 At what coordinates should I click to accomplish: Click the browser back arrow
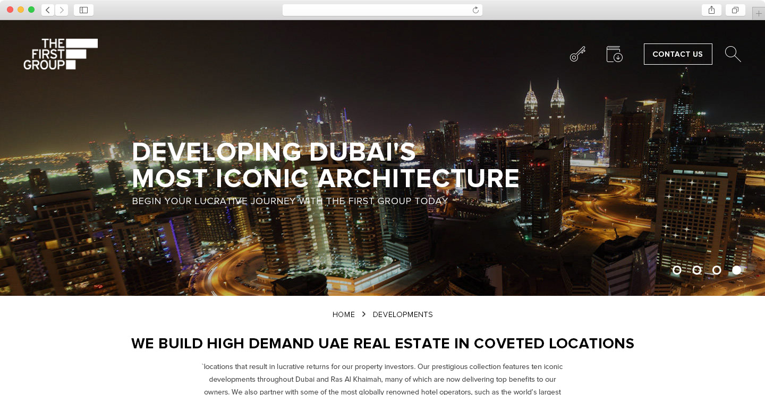[x=48, y=10]
